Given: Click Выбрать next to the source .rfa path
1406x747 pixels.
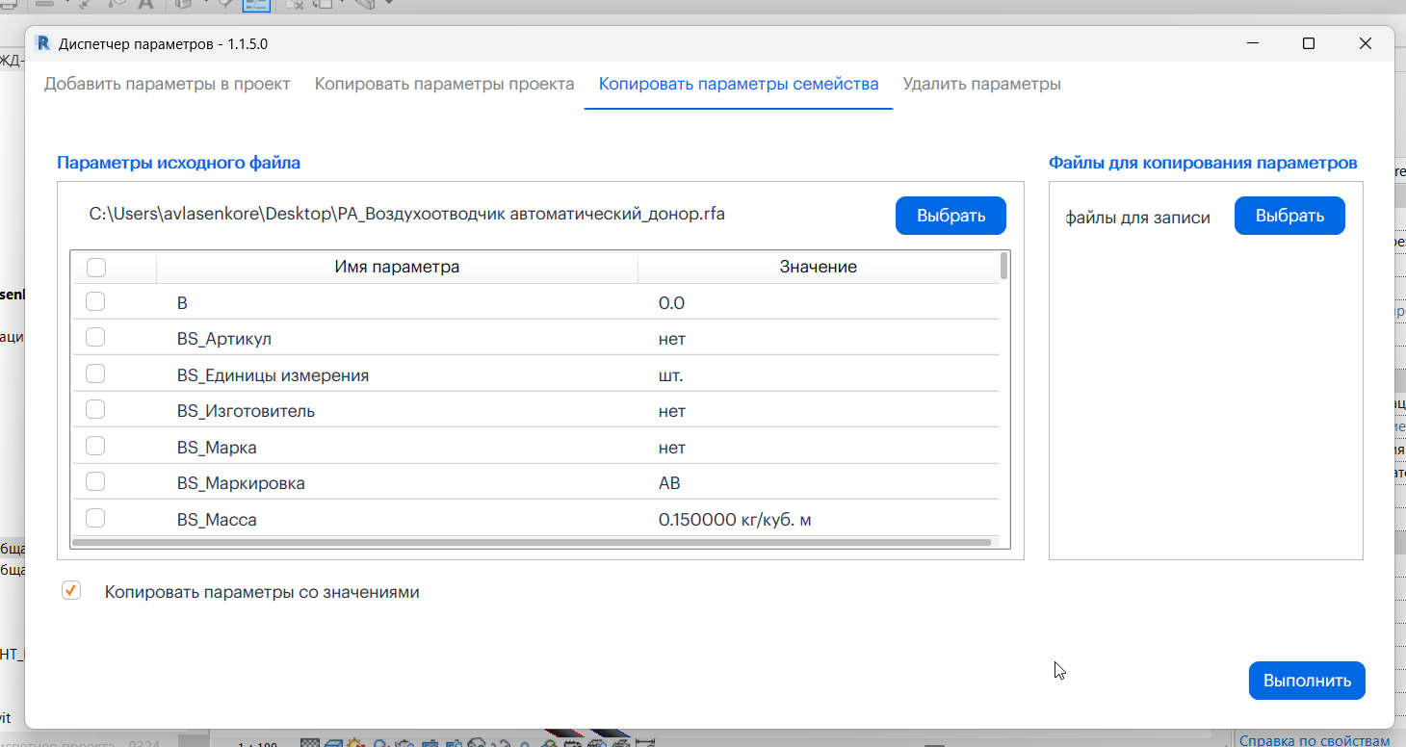Looking at the screenshot, I should 950,216.
